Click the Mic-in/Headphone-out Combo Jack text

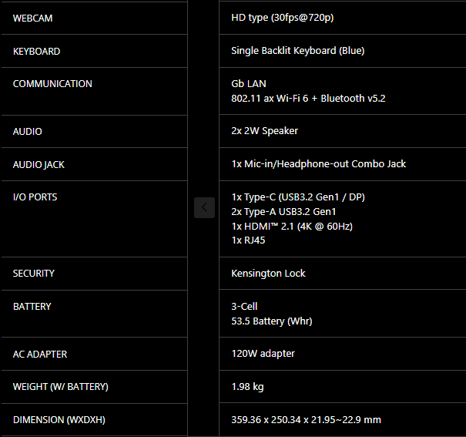(x=325, y=164)
